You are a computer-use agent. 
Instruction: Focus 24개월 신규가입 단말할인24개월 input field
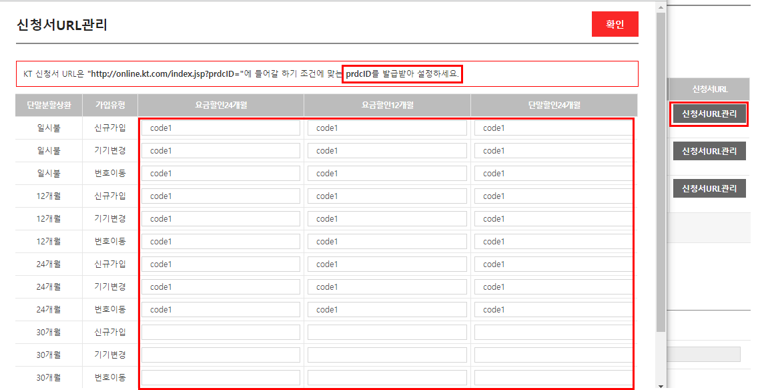coord(553,264)
